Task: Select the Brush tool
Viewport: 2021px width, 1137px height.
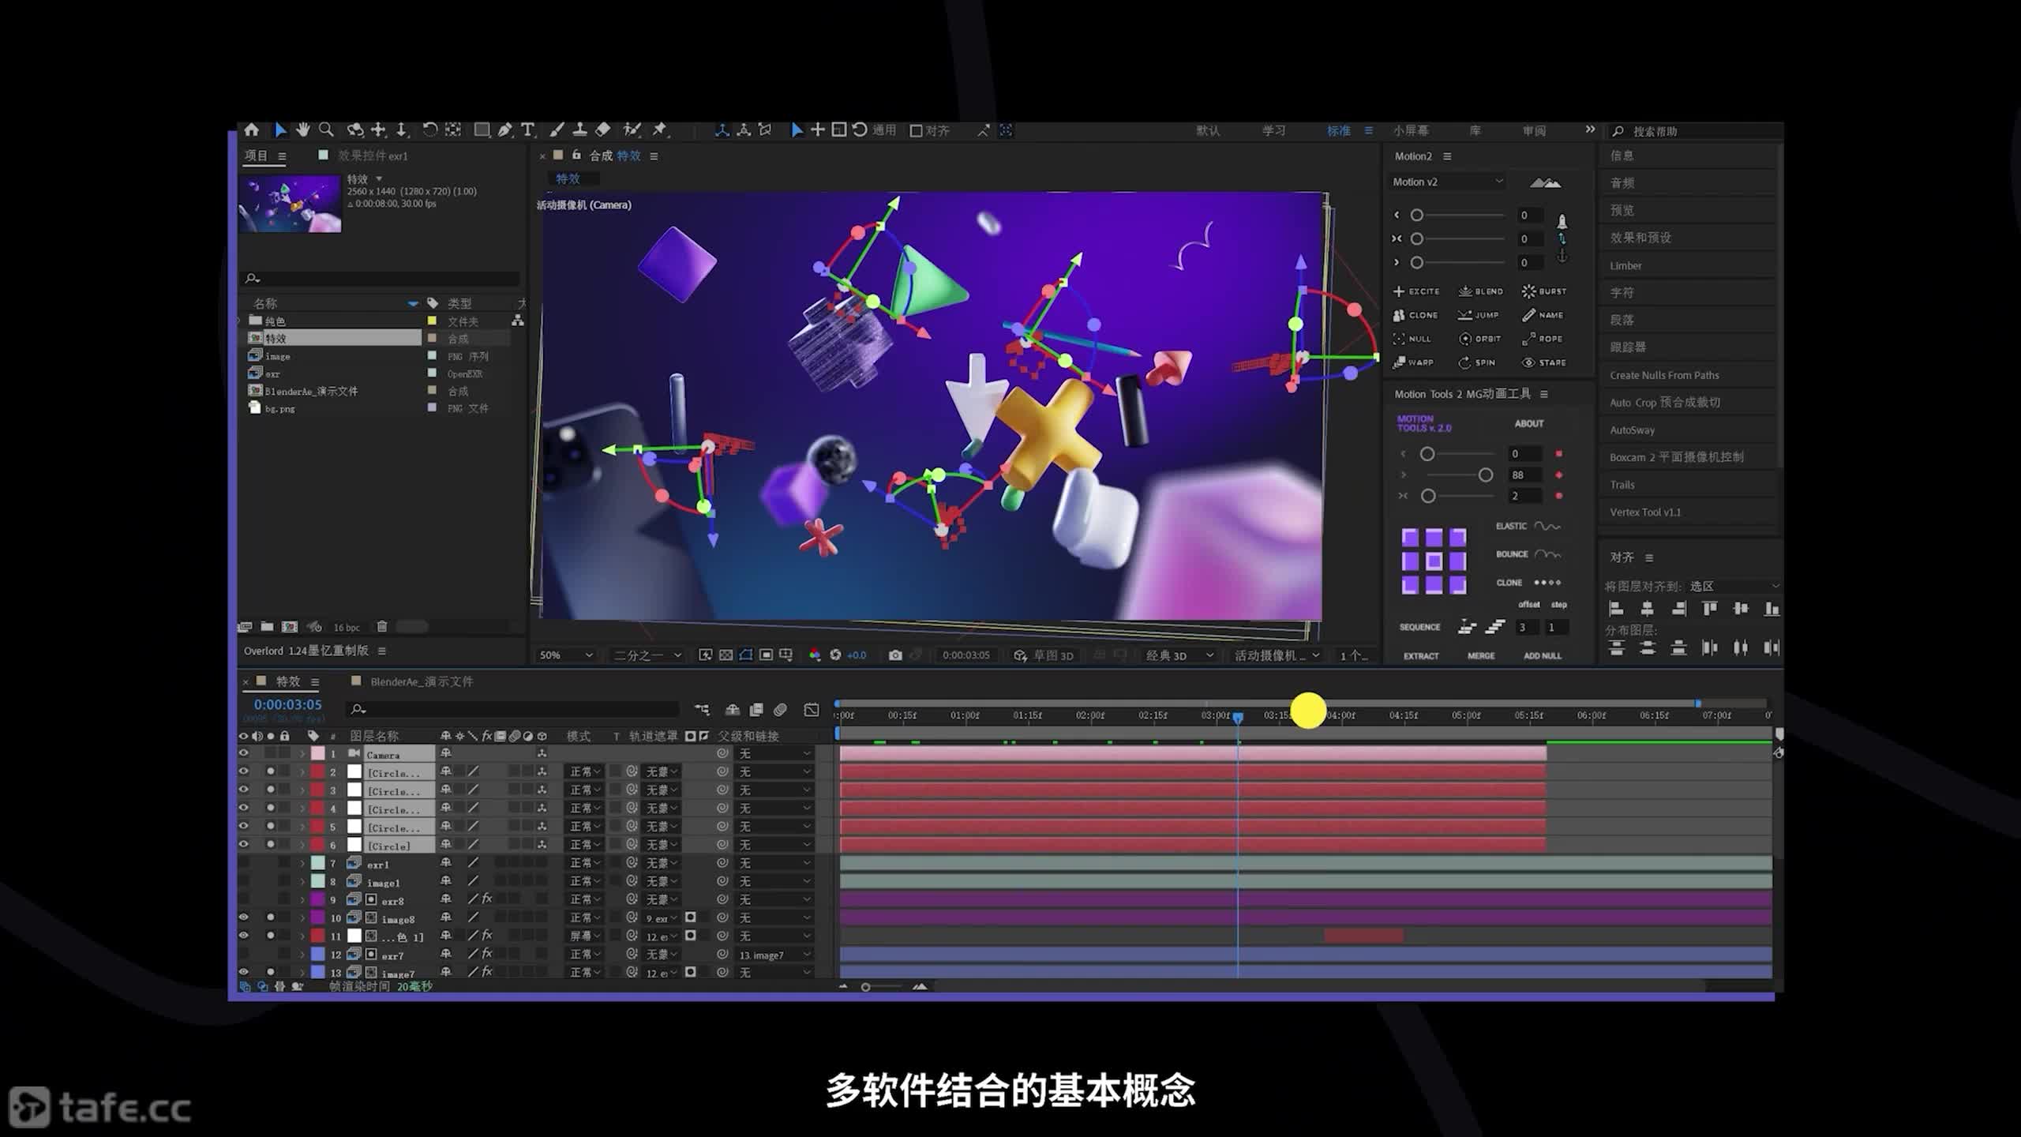Action: coord(557,129)
